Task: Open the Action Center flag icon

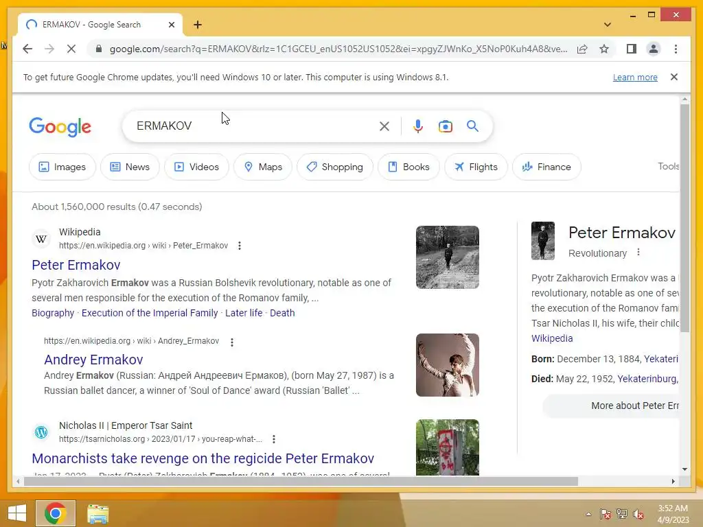Action: [x=605, y=514]
